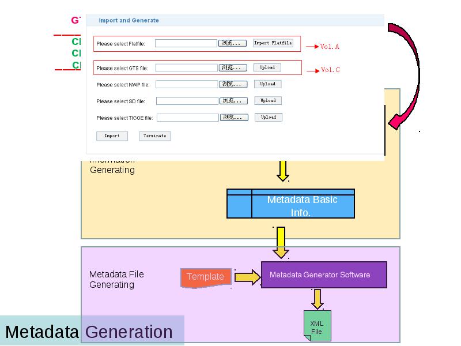
Task: Click the Import Flatfile button
Action: click(273, 43)
